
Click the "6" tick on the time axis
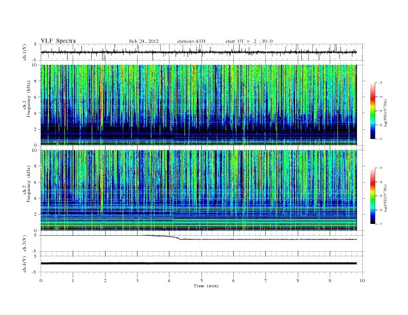coord(234,281)
